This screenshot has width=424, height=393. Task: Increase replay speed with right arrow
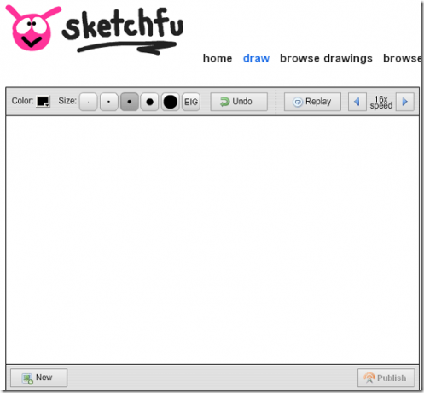point(405,102)
